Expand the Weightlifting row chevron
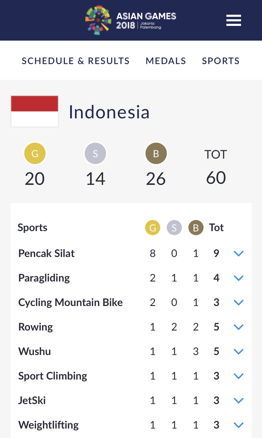The width and height of the screenshot is (262, 438). pyautogui.click(x=238, y=425)
